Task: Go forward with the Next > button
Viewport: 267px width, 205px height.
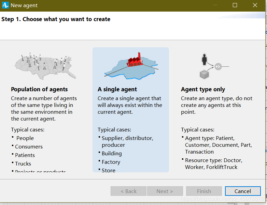Action: pyautogui.click(x=165, y=191)
